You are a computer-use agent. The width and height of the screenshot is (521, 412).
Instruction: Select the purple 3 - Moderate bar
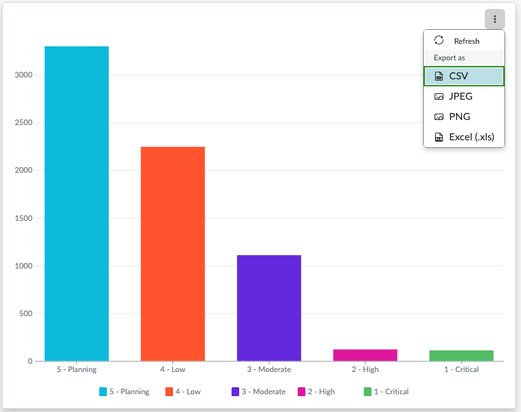269,308
